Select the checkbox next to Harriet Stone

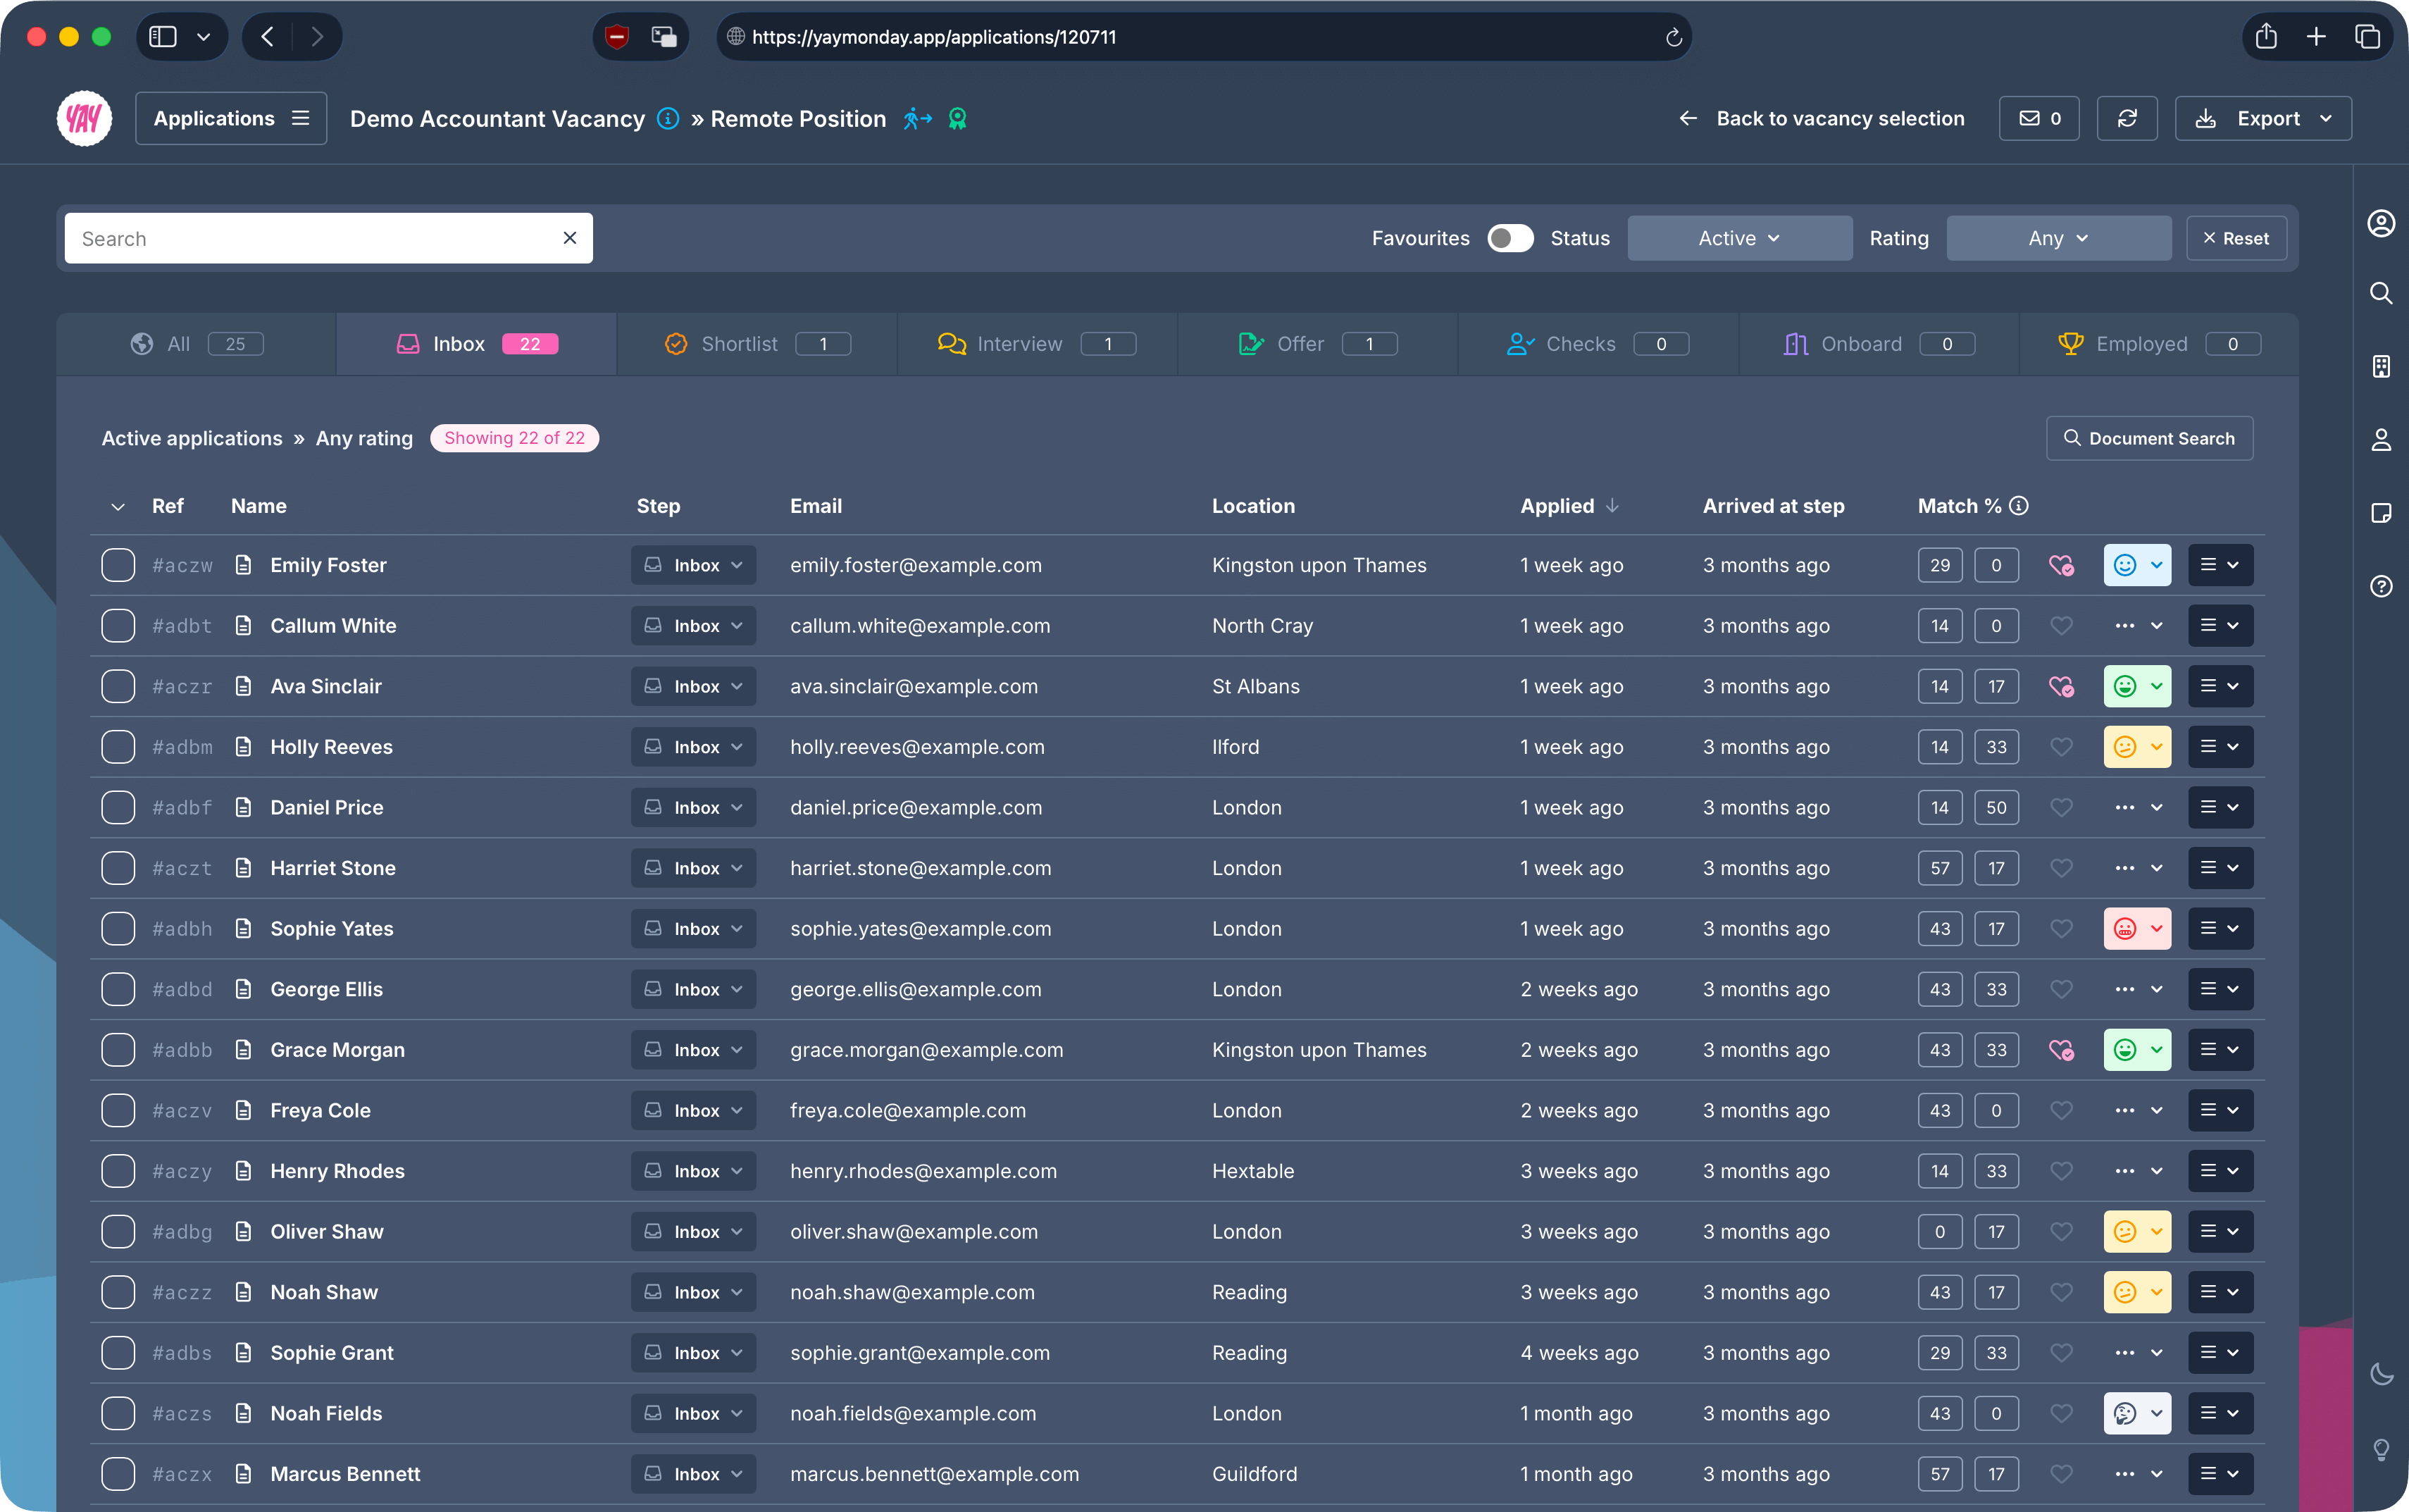pyautogui.click(x=117, y=868)
